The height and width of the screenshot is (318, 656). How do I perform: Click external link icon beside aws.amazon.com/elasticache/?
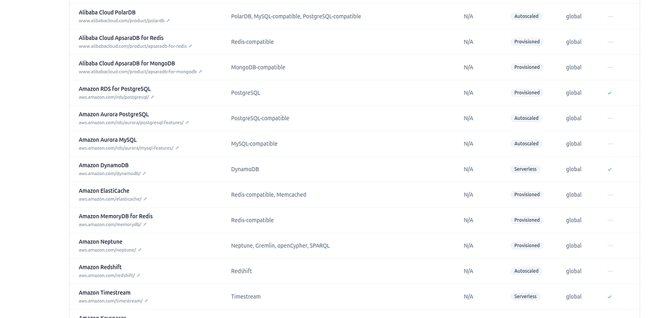[145, 199]
